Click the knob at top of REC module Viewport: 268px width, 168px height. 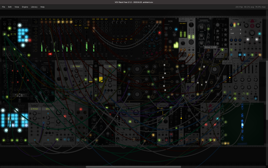pyautogui.click(x=191, y=25)
